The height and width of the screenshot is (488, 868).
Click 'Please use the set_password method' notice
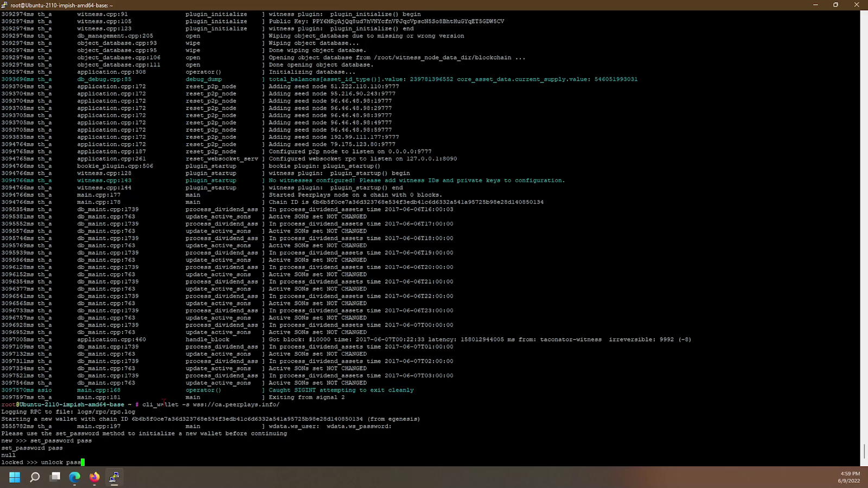coord(144,434)
